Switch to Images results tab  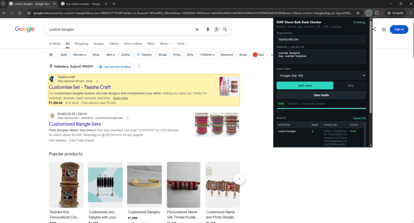pos(99,44)
